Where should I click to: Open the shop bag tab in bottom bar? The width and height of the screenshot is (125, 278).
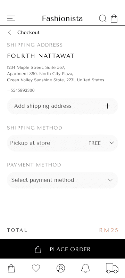click(x=11, y=268)
